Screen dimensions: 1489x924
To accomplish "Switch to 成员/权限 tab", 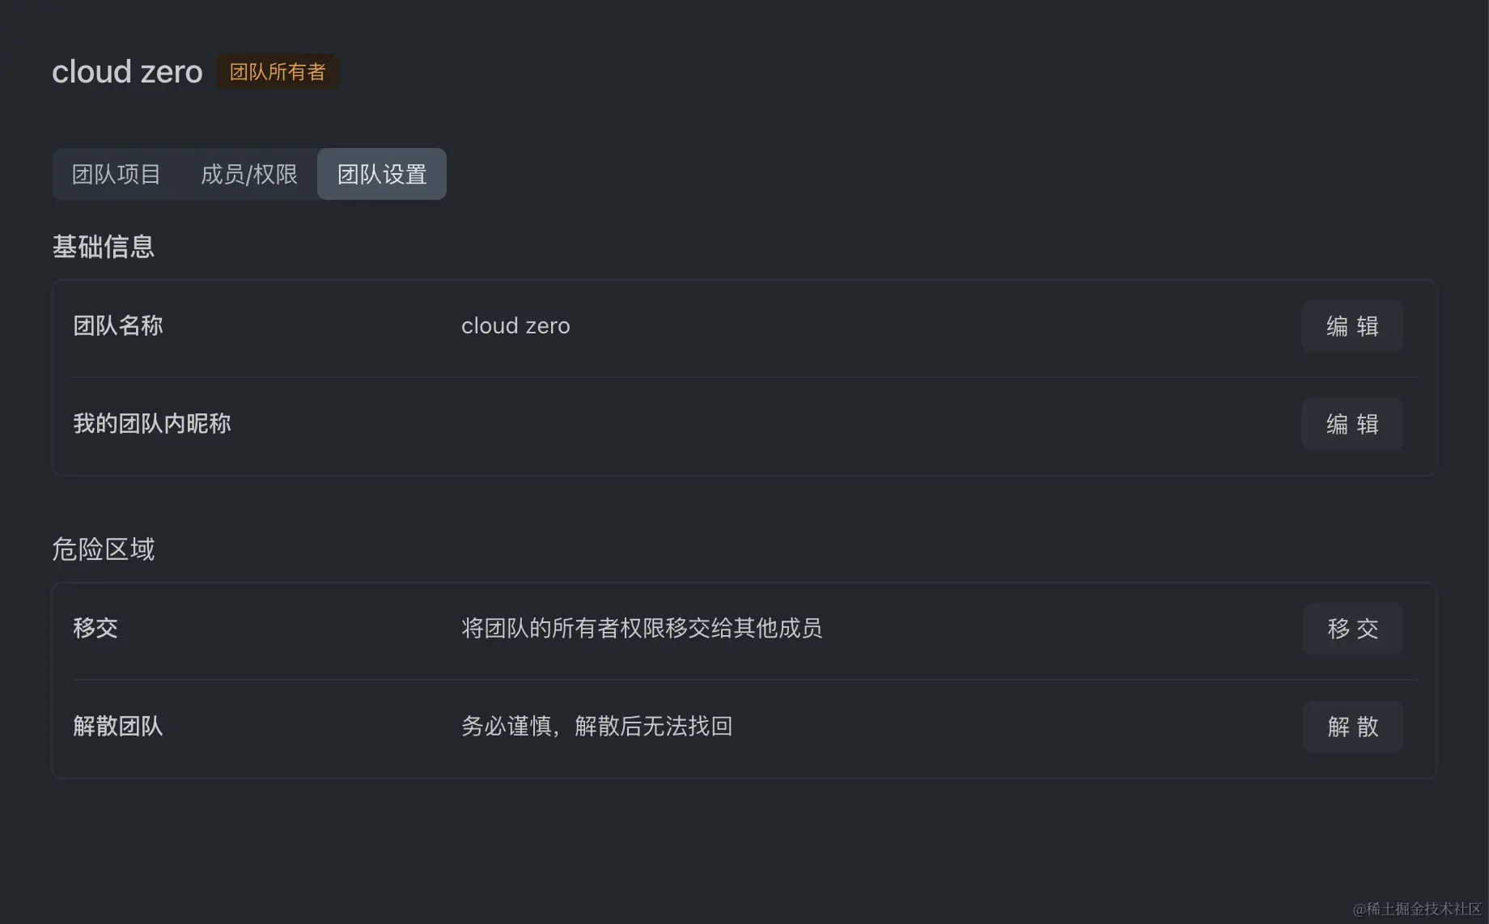I will (x=249, y=174).
